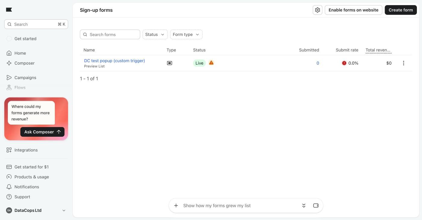The height and width of the screenshot is (220, 422).
Task: Click the Submit rate column header
Action: pos(347,50)
